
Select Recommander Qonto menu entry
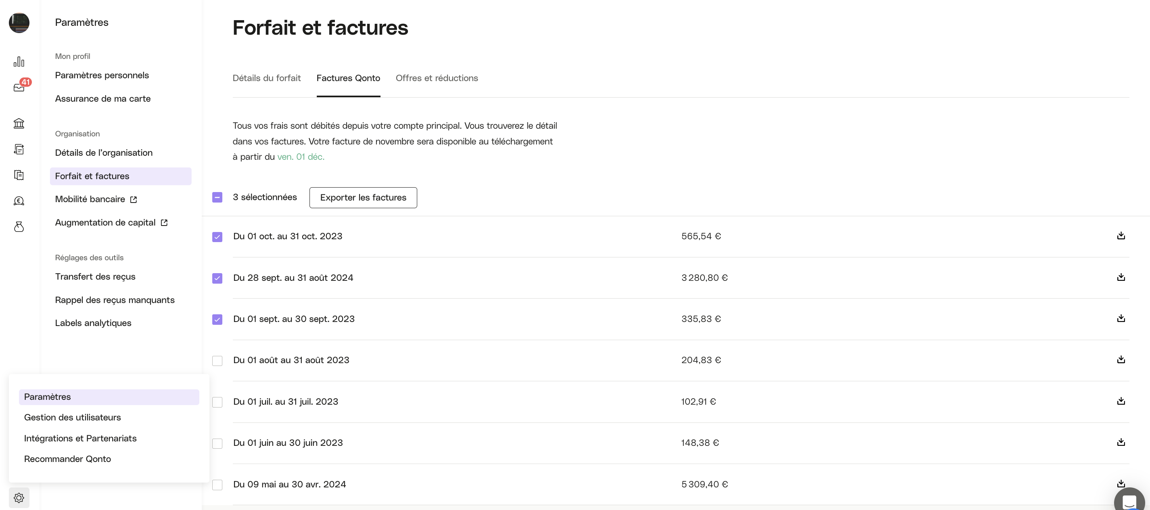click(x=67, y=459)
